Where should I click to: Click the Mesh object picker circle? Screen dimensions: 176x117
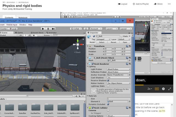click(x=130, y=60)
